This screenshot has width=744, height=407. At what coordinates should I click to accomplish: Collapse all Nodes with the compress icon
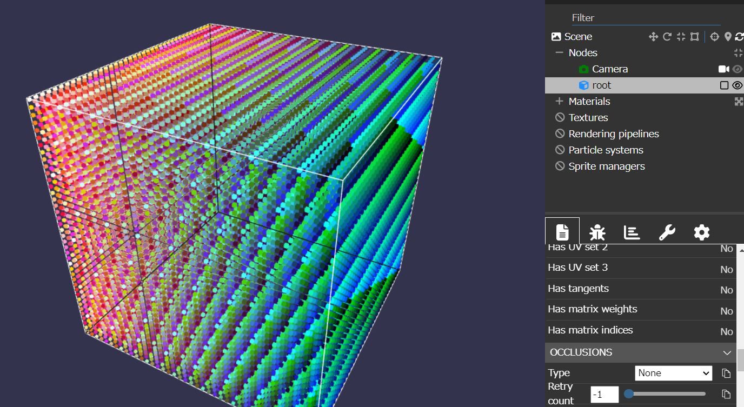(739, 53)
